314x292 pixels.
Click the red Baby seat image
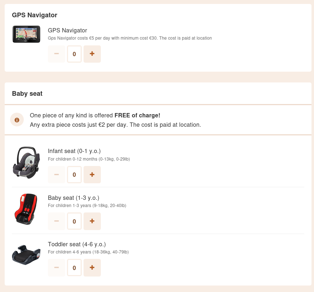click(x=26, y=209)
